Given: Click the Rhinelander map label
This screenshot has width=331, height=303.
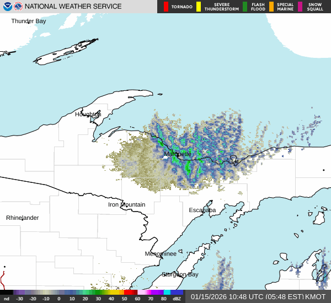Looking at the screenshot, I should pyautogui.click(x=23, y=218).
